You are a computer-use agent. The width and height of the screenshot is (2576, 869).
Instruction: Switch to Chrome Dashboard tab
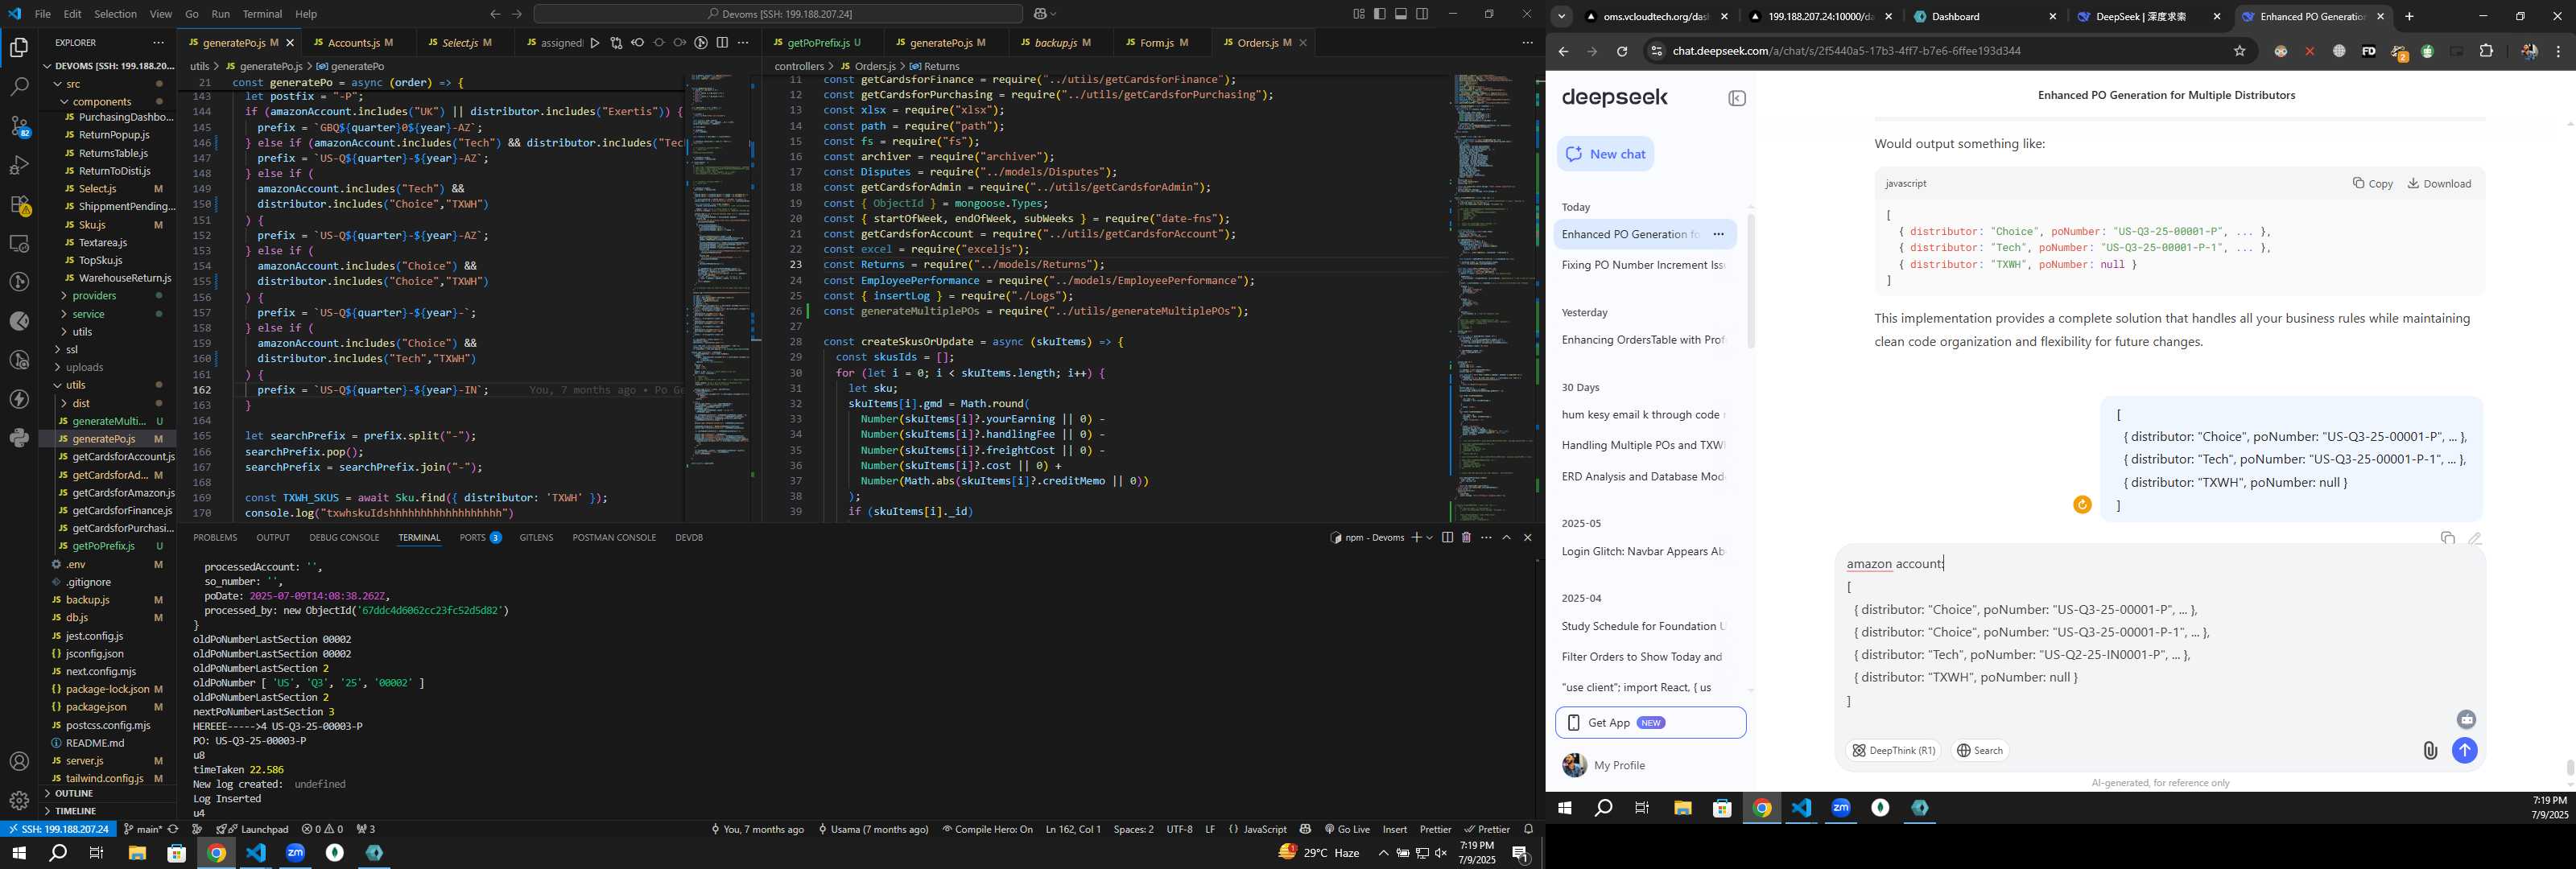tap(1983, 17)
